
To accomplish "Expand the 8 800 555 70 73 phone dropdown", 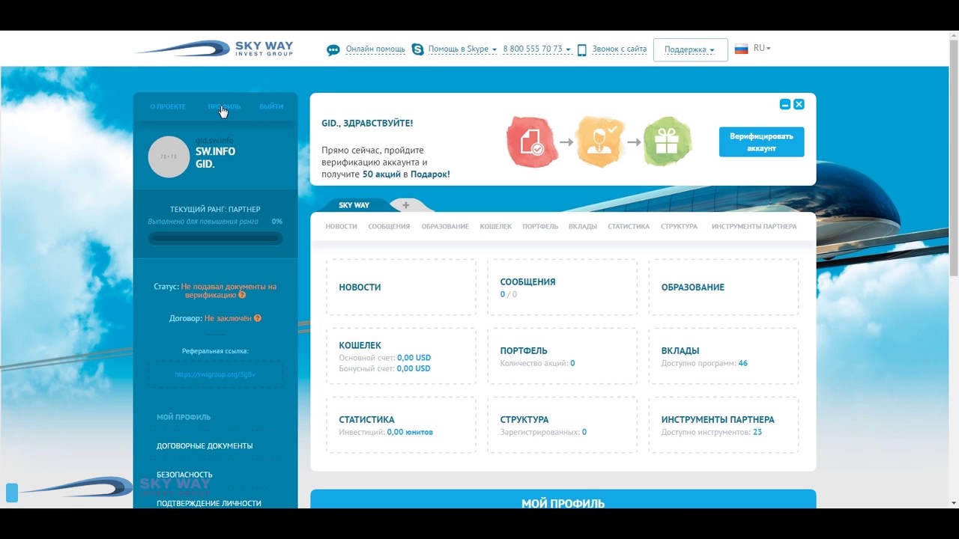I will pos(536,49).
